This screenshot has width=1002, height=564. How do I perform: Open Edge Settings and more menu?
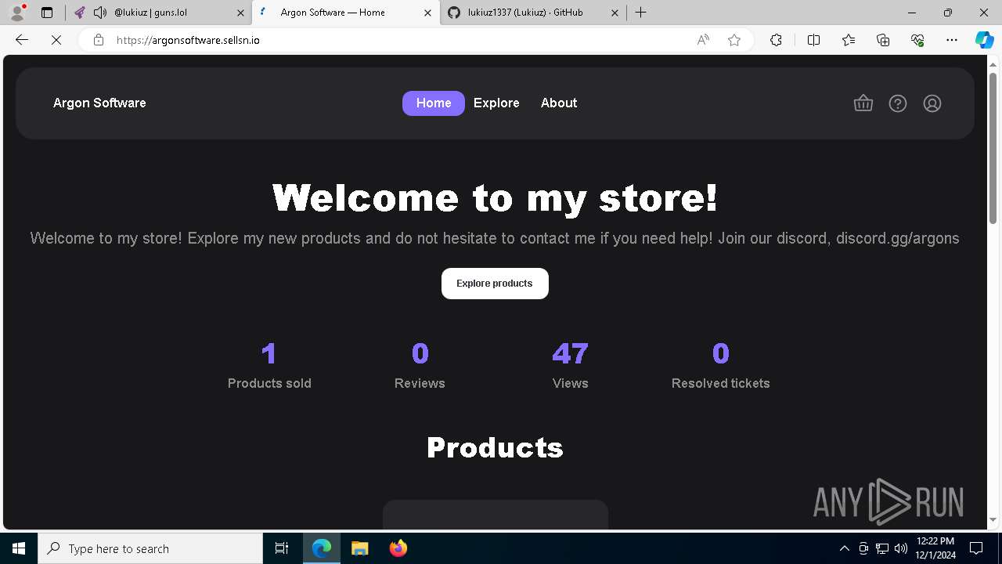point(952,40)
